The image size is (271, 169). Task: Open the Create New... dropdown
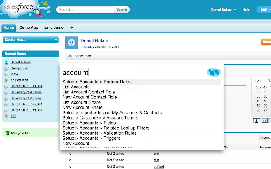(30, 40)
